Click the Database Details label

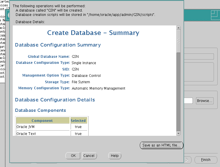pos(30,22)
